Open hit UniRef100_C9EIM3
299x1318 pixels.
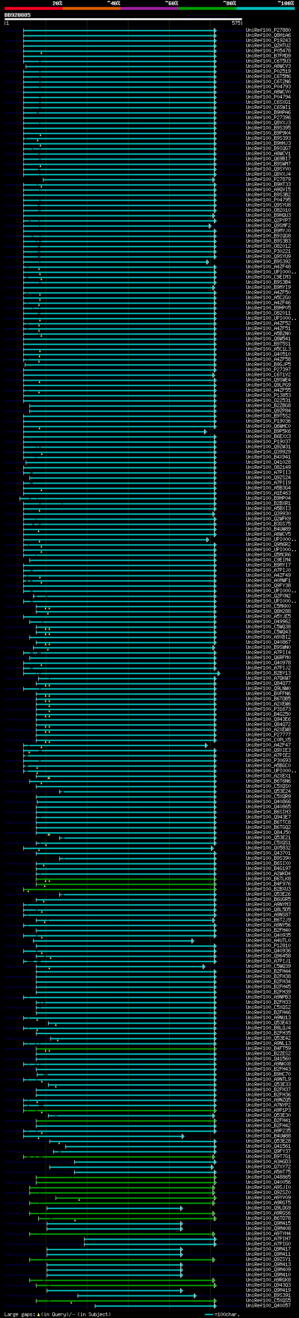(x=268, y=277)
